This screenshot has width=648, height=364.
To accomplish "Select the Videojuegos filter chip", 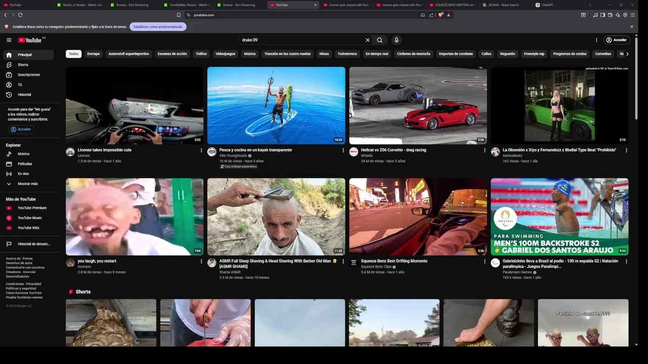I will [x=225, y=54].
